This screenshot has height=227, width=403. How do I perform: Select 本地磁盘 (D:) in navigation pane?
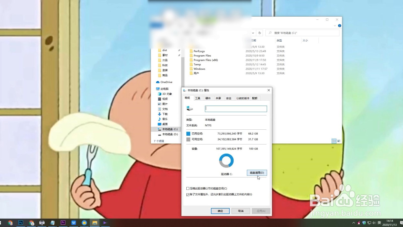click(x=170, y=134)
